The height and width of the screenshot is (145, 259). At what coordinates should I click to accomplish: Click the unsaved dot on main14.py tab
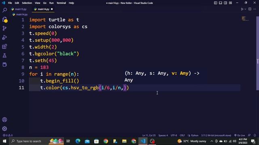[52, 9]
